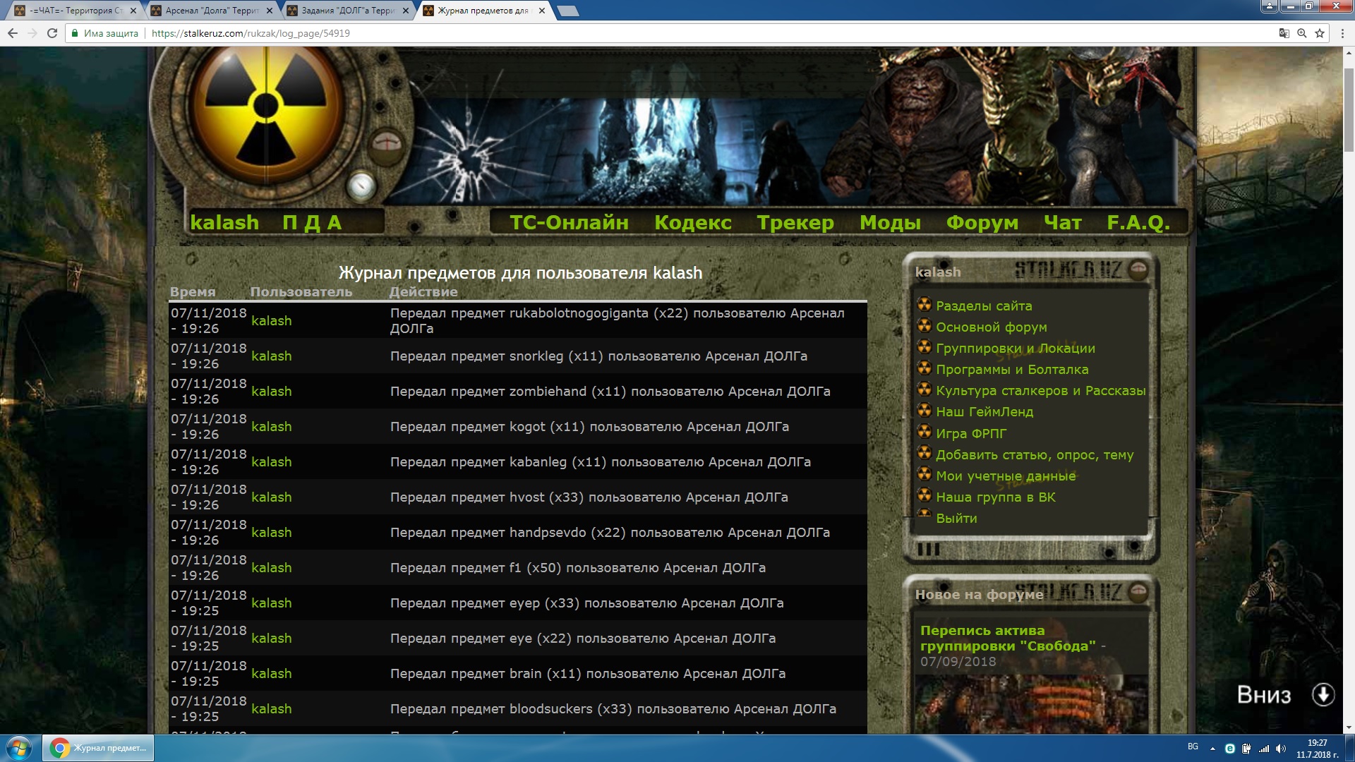This screenshot has height=762, width=1355.
Task: Show hidden tray icons arrow
Action: pyautogui.click(x=1212, y=749)
